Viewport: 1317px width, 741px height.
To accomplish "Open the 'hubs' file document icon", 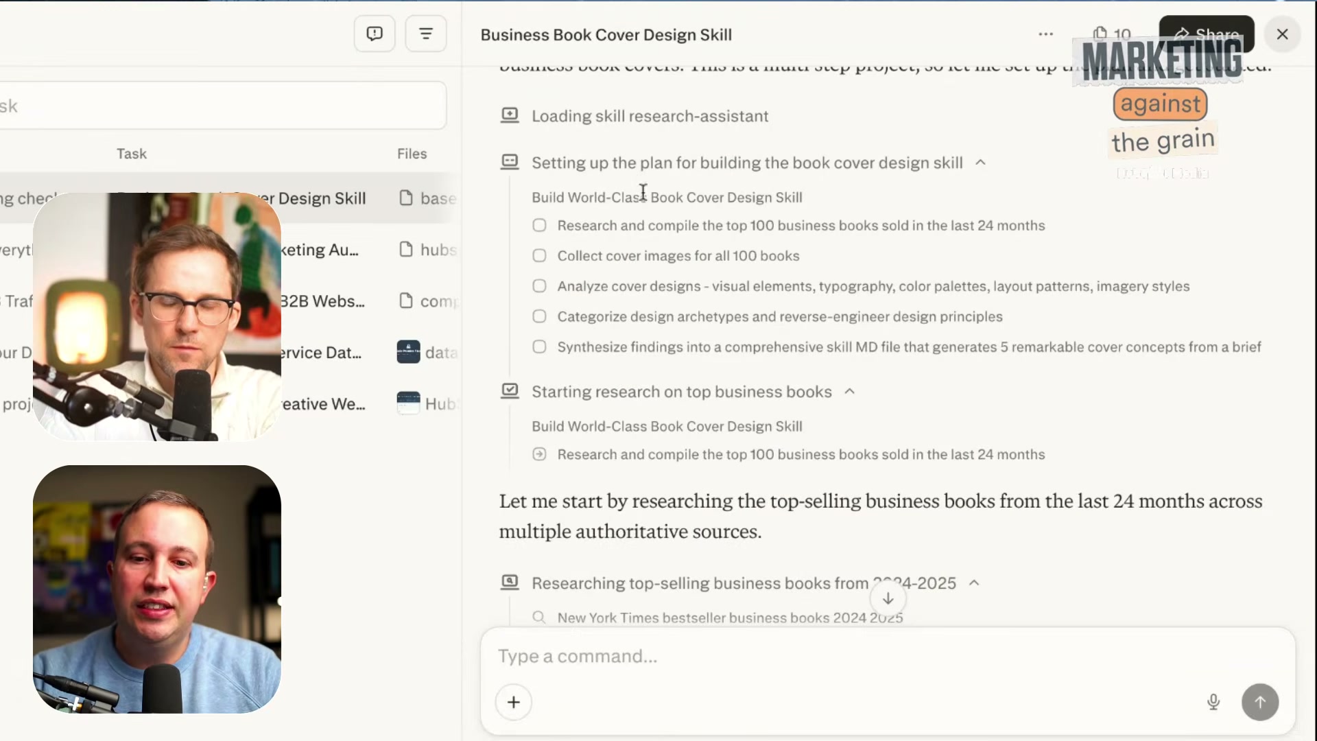I will tap(406, 250).
